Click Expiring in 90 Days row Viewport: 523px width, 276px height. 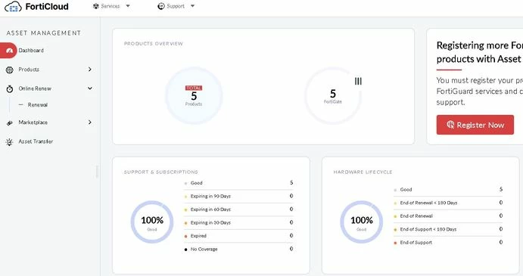click(x=238, y=197)
